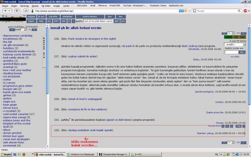Click the 'kontrol merkezi' button
The image size is (251, 157).
[x=90, y=17]
